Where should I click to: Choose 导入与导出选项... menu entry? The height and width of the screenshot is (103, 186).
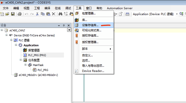94,66
